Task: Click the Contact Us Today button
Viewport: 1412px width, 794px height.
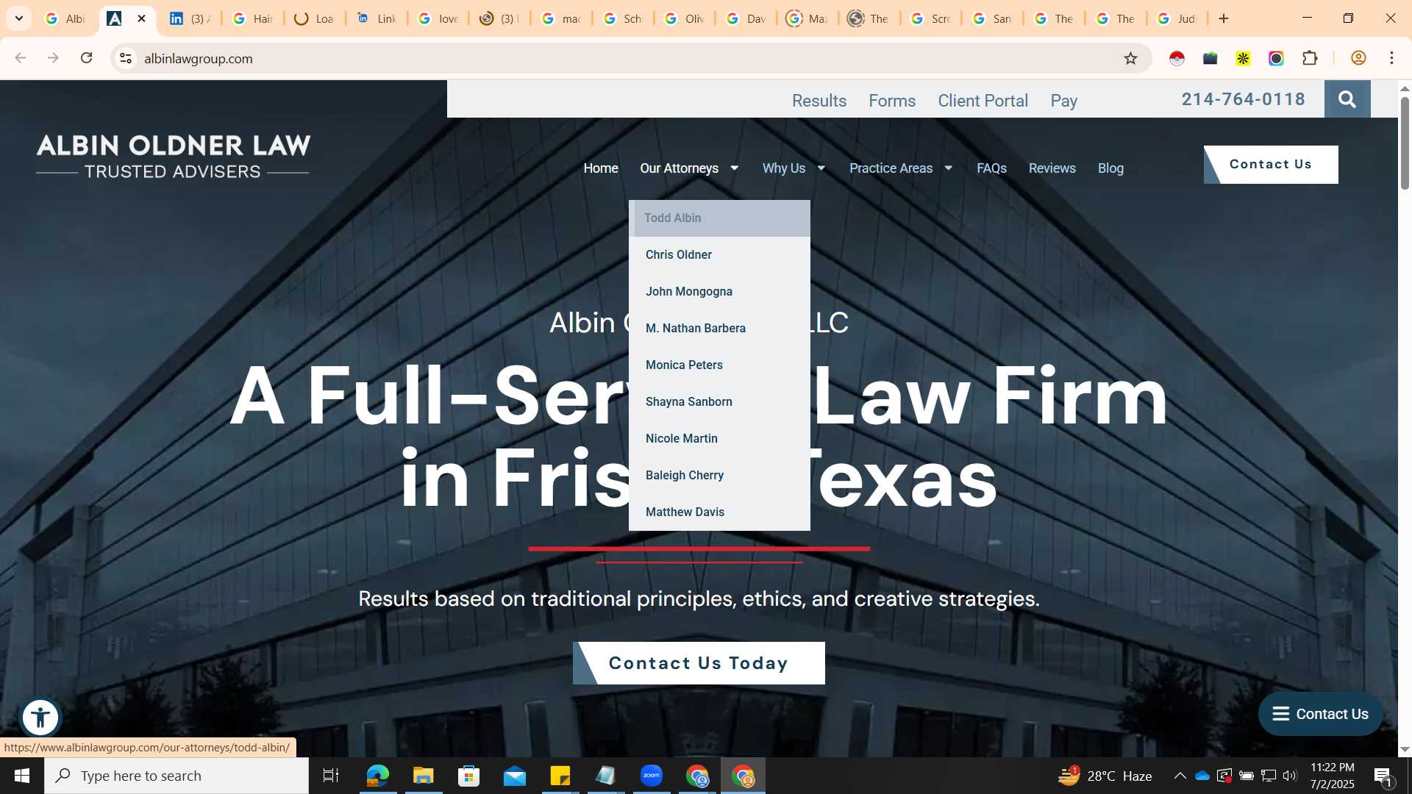Action: [x=699, y=663]
